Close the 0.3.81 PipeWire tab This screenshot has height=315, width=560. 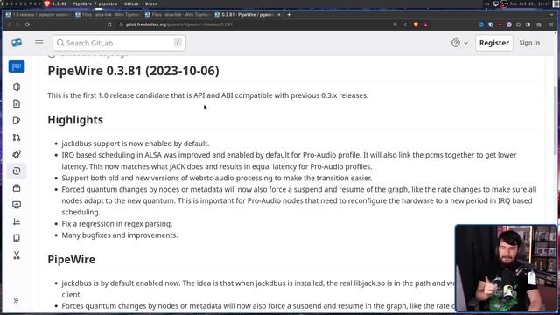pos(279,15)
